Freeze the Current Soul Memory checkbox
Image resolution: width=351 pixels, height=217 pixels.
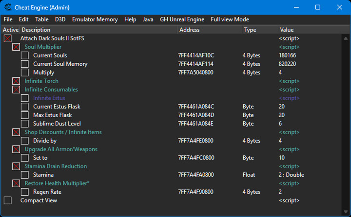click(x=25, y=64)
